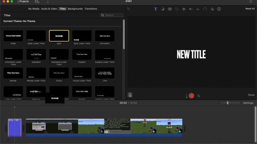This screenshot has width=257, height=144.
Task: Open the Noise Reduction and Equalizer tool
Action: coord(198,9)
